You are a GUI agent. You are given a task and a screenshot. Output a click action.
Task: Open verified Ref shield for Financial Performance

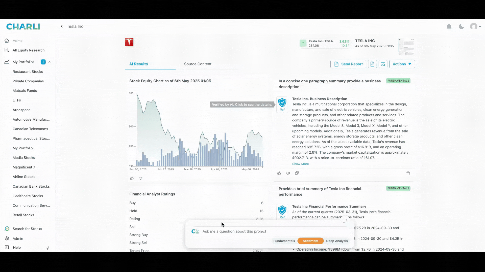pyautogui.click(x=282, y=212)
